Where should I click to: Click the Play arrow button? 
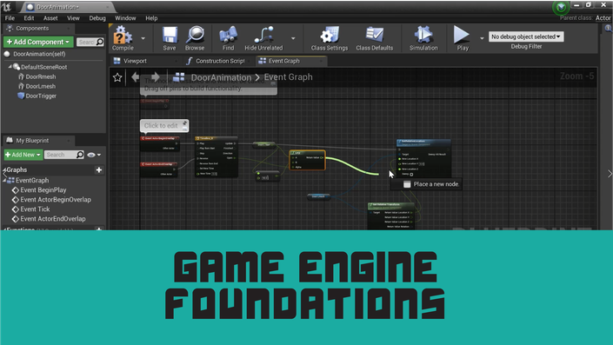(462, 35)
